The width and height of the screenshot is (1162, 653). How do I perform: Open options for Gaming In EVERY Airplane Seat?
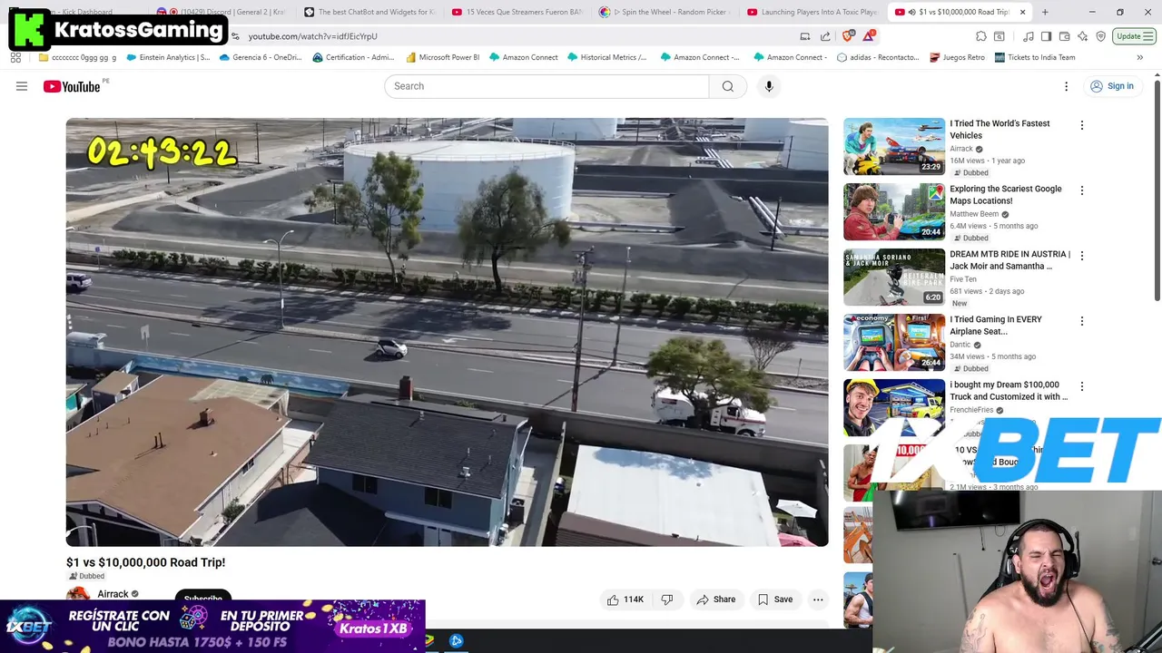coord(1081,321)
